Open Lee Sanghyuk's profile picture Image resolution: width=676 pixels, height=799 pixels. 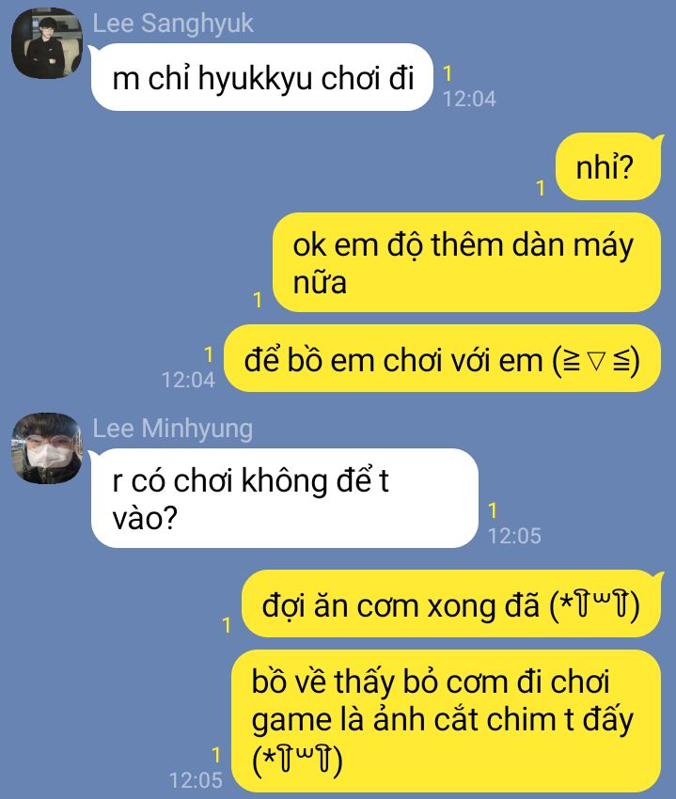pos(47,43)
